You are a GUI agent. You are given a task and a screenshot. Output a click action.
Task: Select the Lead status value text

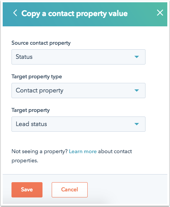point(31,124)
